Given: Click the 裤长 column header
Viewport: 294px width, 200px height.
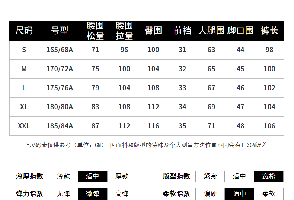Looking at the screenshot, I should [269, 31].
